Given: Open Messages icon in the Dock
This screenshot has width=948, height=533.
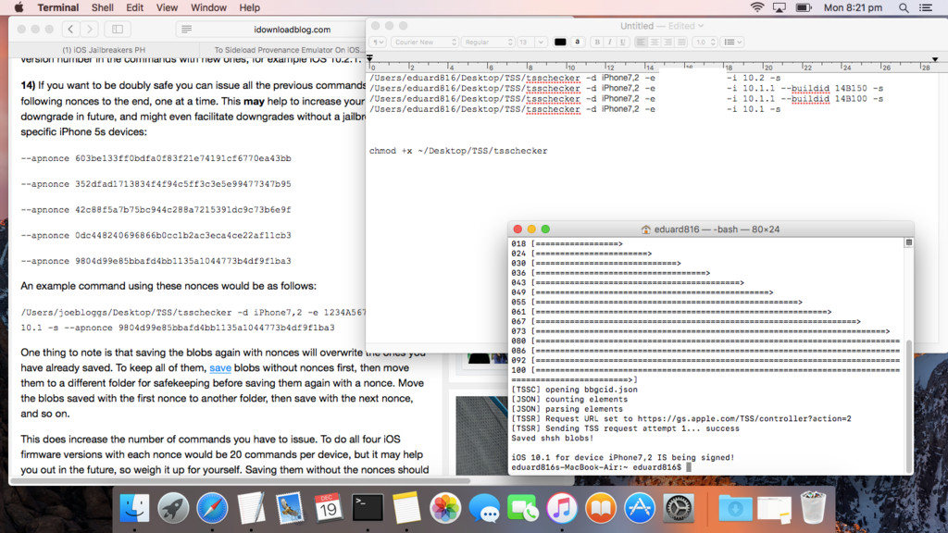Looking at the screenshot, I should coord(484,508).
